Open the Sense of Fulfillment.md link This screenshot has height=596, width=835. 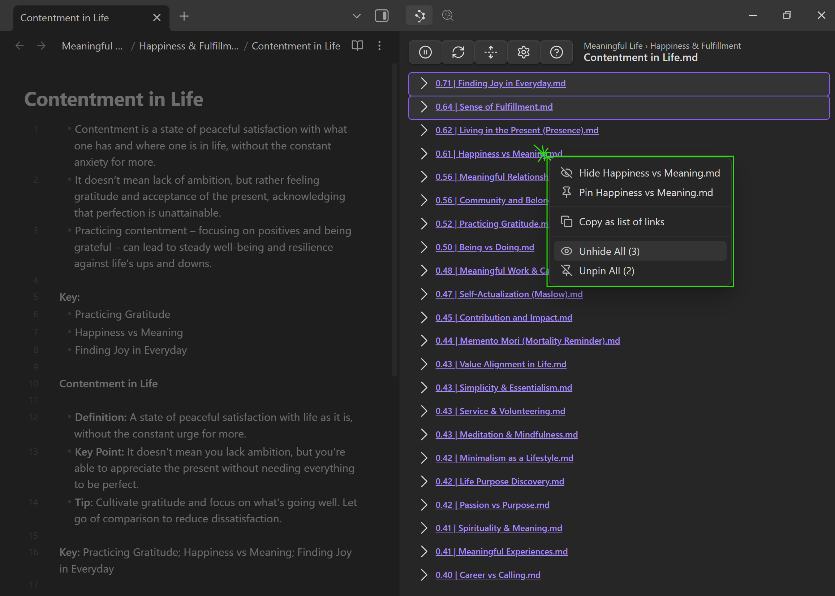[x=494, y=107]
